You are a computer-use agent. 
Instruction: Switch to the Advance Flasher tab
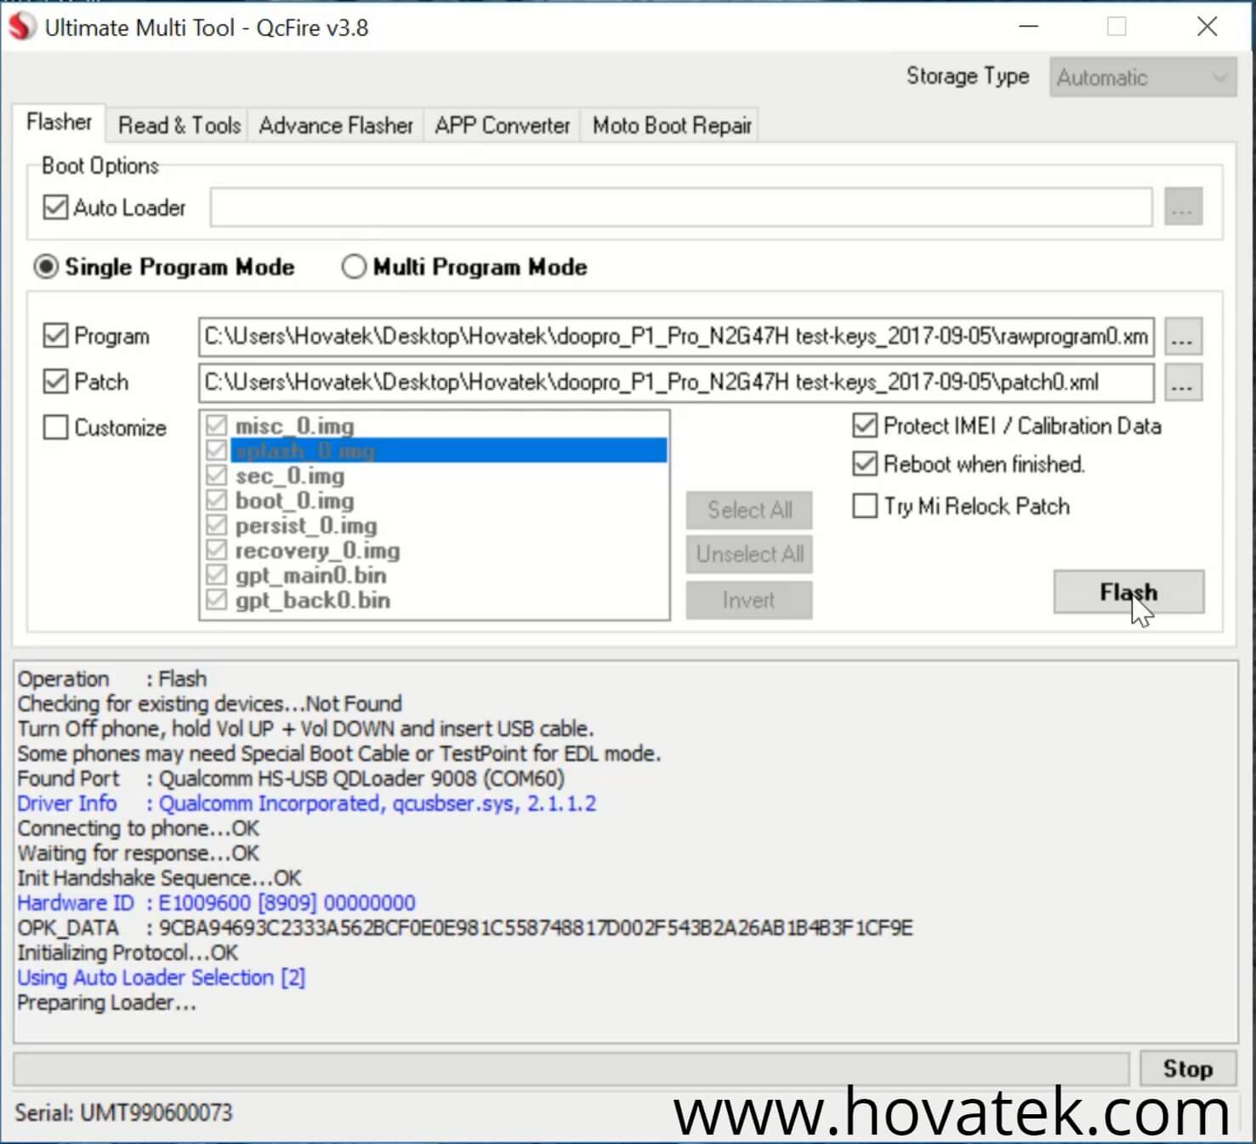[336, 126]
